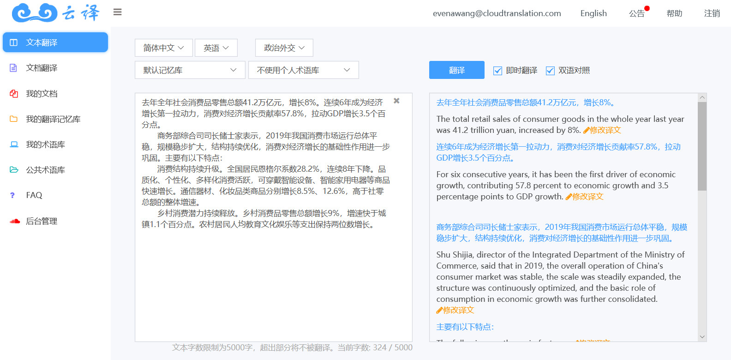
Task: Open the 不使用个人术语库 glossary dropdown
Action: [x=304, y=70]
